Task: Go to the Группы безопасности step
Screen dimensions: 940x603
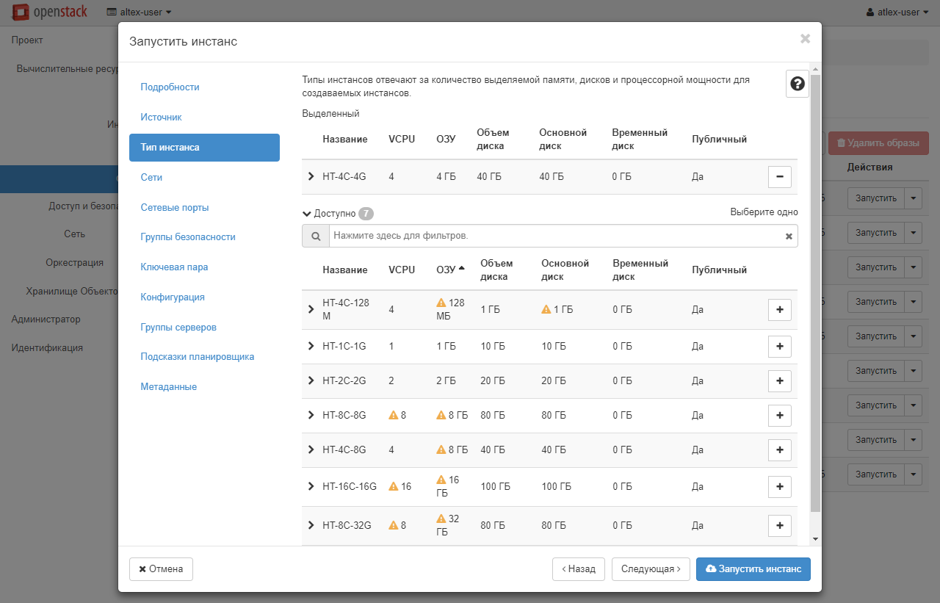Action: (x=187, y=237)
